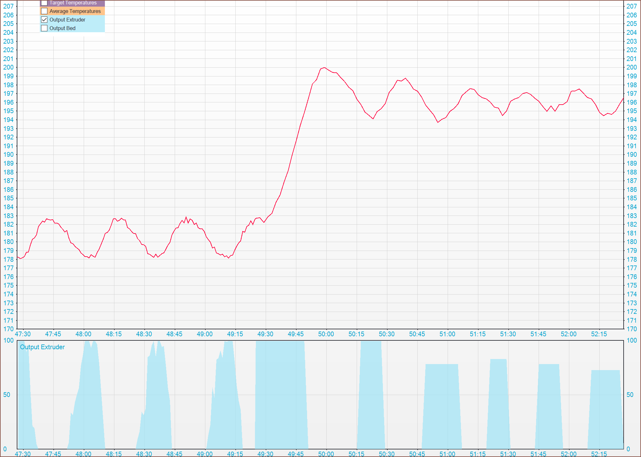Click the 170 value on right temperature axis
641x457 pixels.
coord(632,329)
